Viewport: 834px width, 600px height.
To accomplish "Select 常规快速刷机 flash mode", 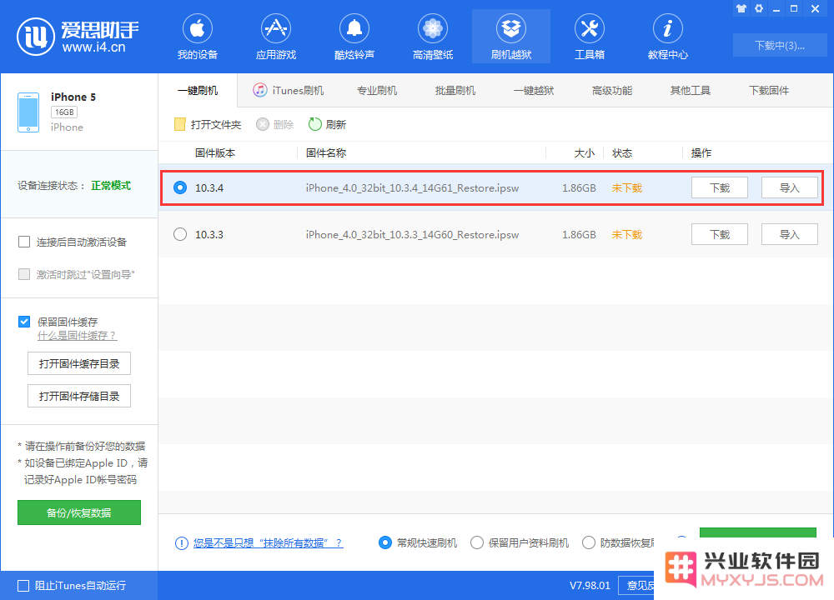I will (385, 542).
